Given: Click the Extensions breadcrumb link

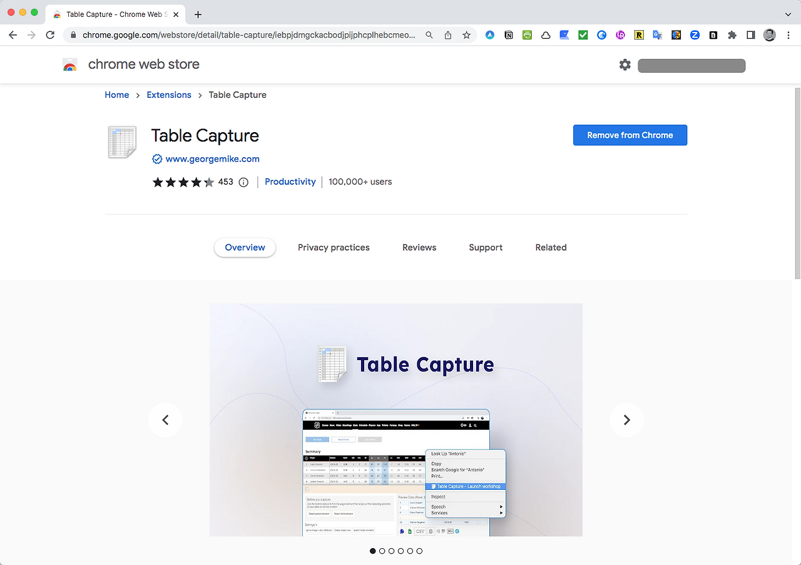Looking at the screenshot, I should point(168,95).
